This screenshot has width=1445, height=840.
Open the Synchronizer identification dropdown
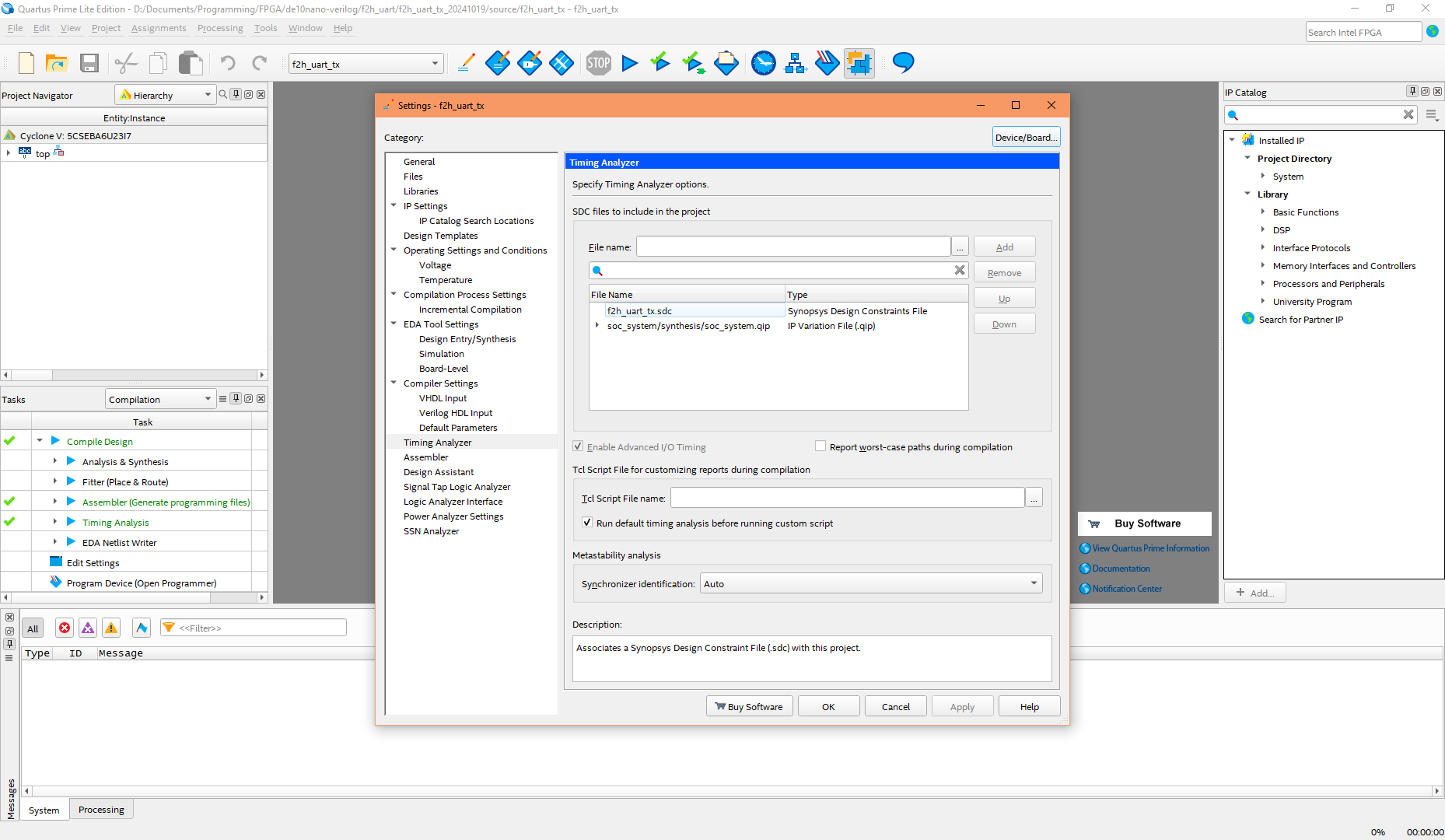tap(1033, 583)
